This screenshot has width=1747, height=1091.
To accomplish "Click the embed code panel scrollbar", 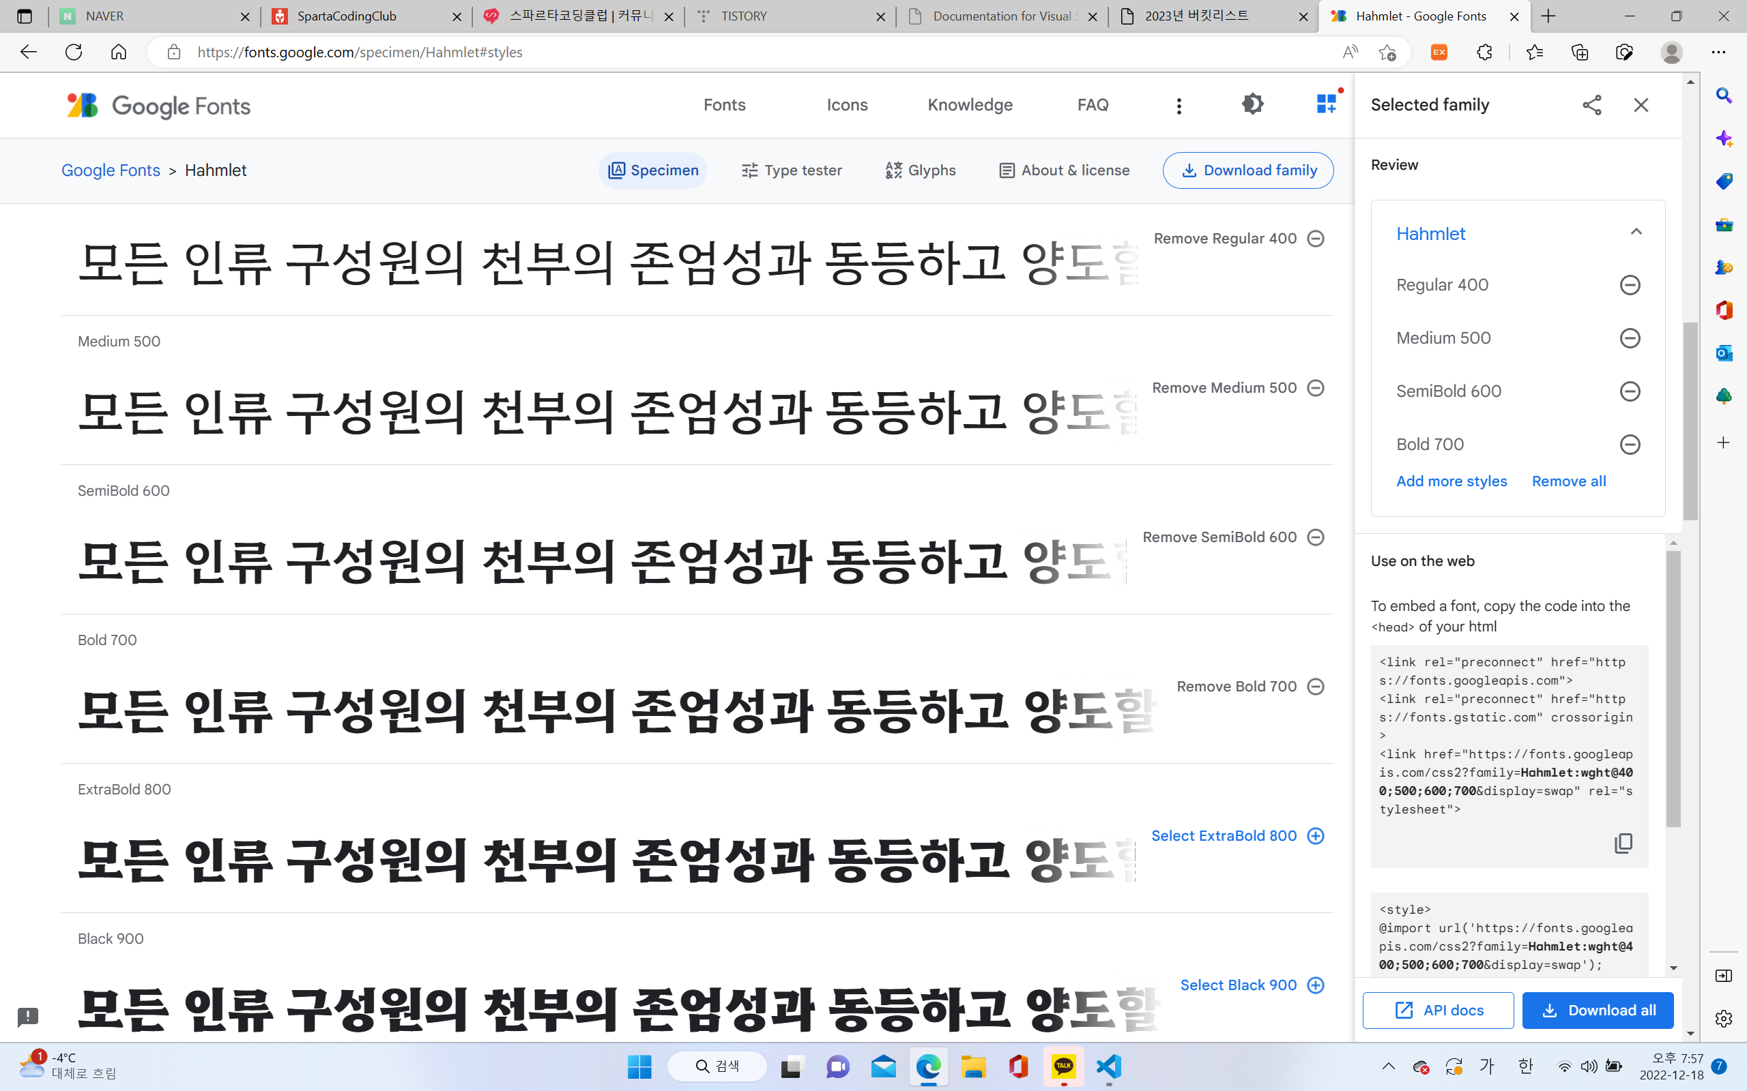I will [1673, 689].
